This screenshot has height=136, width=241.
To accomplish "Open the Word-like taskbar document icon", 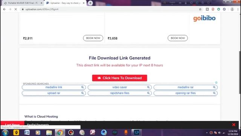I will [27, 133].
